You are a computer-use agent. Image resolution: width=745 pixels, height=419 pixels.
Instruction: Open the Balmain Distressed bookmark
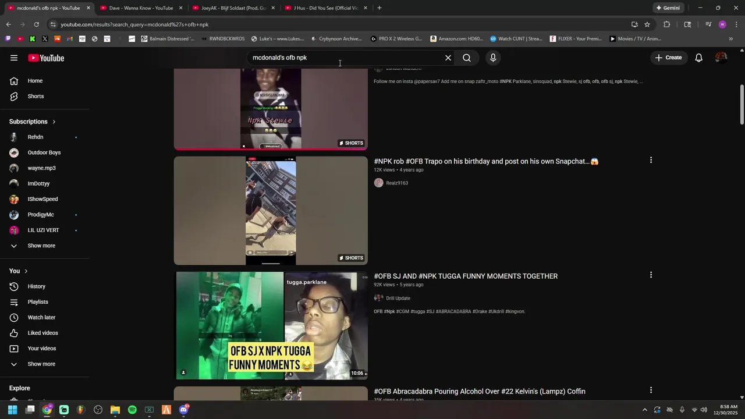pos(168,39)
